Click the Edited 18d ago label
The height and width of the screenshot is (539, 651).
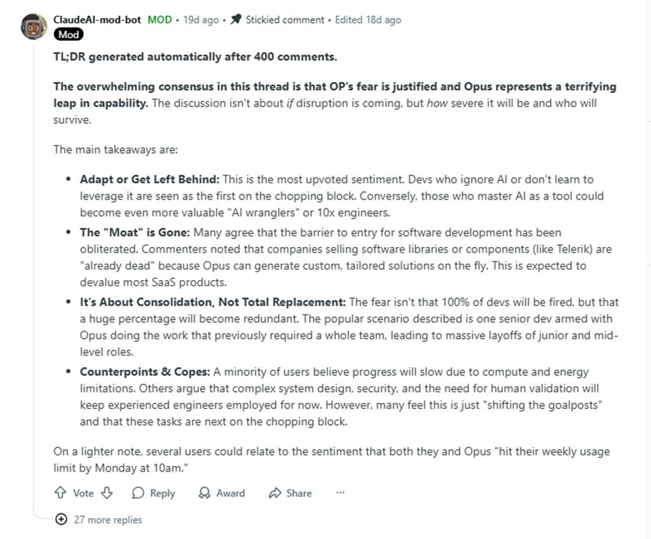(368, 20)
